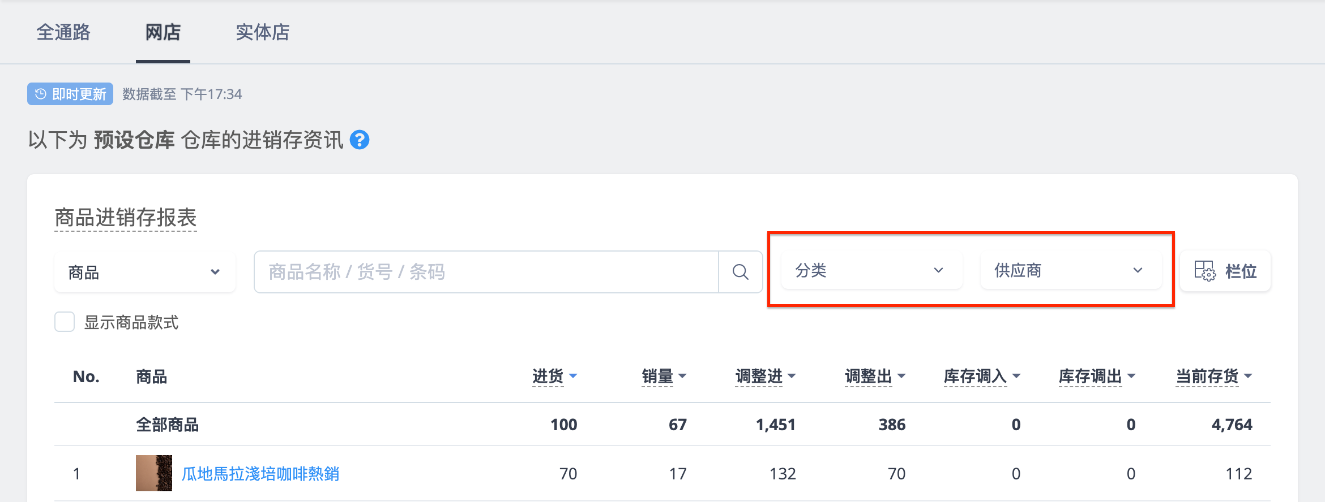Switch to the 实体店 tab

[x=263, y=32]
